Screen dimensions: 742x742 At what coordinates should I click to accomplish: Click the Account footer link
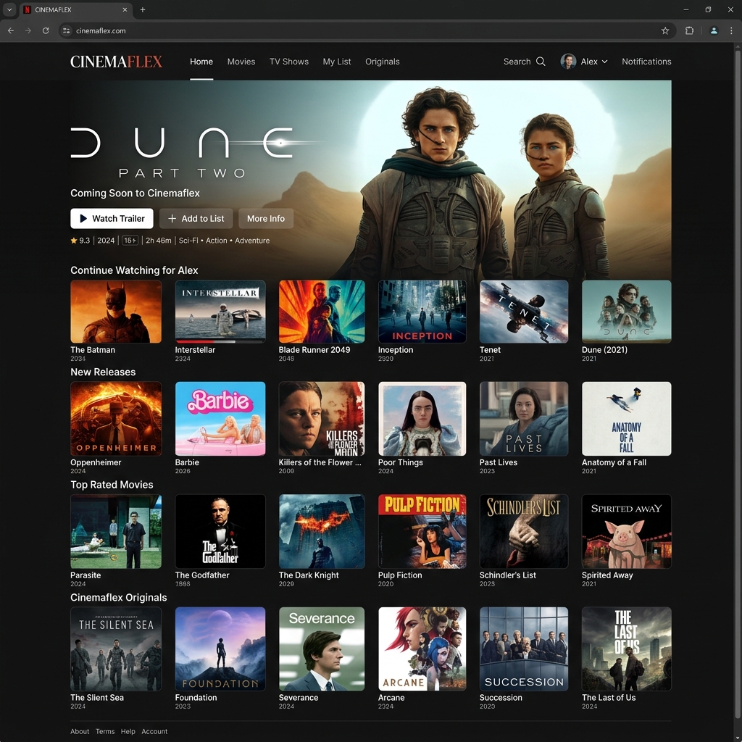[154, 732]
